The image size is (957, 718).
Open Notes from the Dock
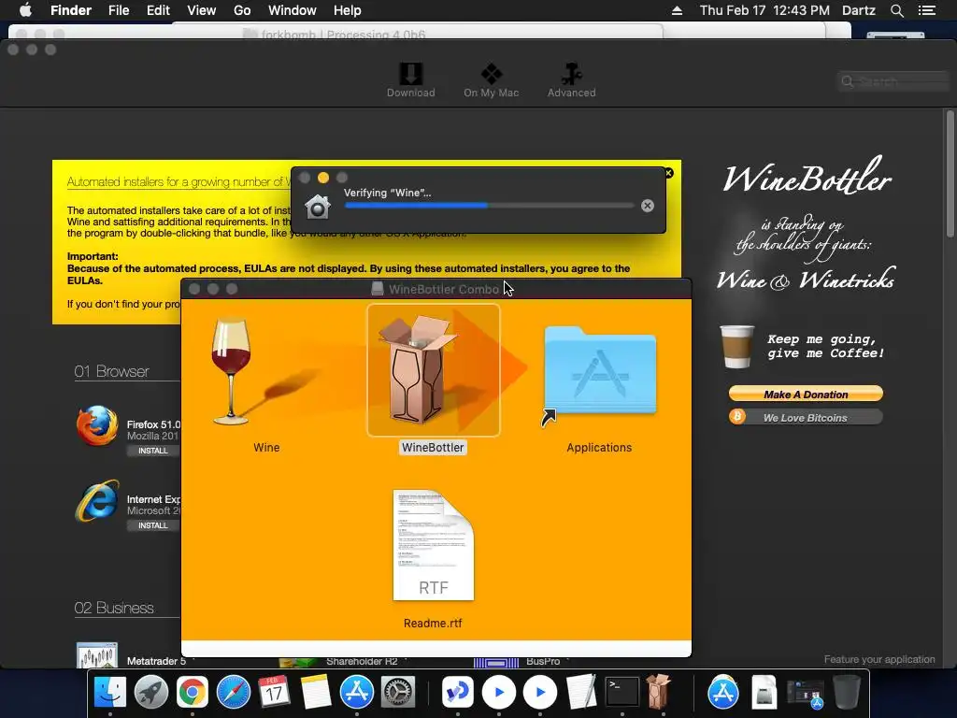[316, 693]
